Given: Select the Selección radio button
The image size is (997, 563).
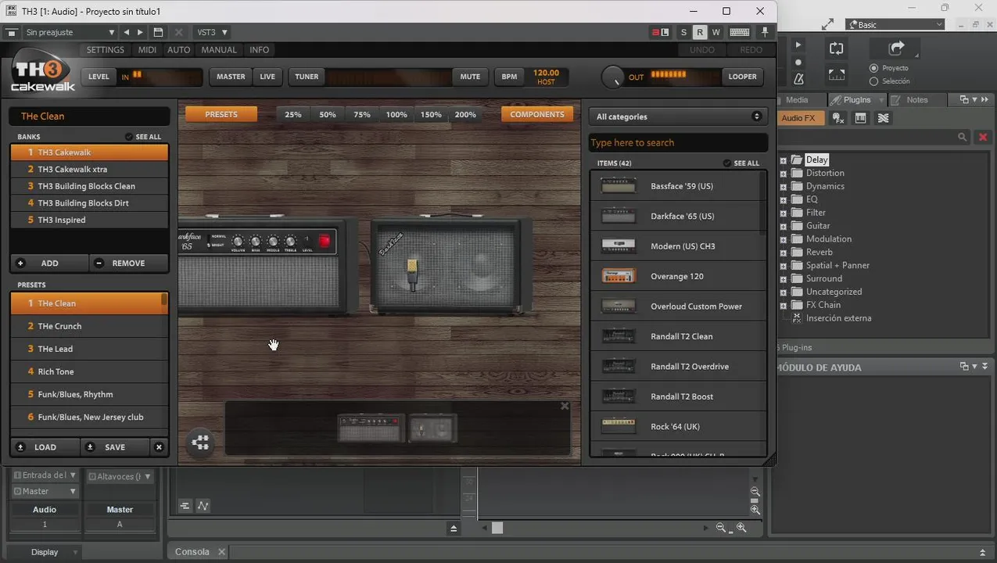Looking at the screenshot, I should tap(873, 81).
